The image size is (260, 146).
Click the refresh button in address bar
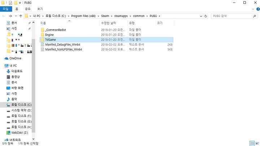click(205, 16)
